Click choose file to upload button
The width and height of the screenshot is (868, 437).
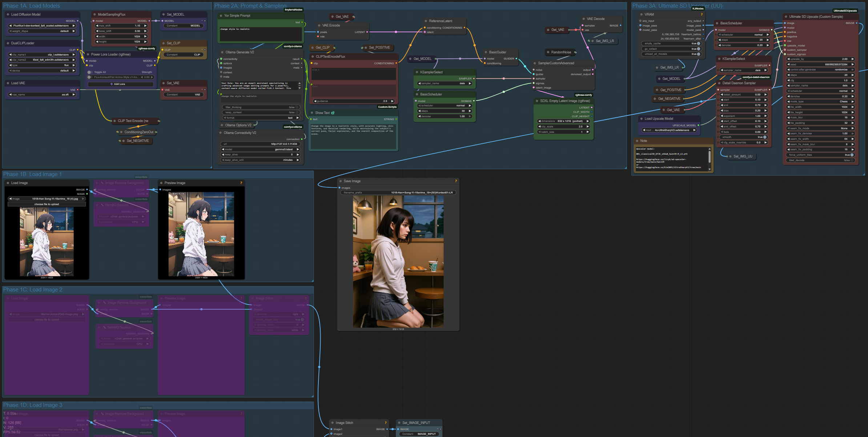(x=47, y=204)
